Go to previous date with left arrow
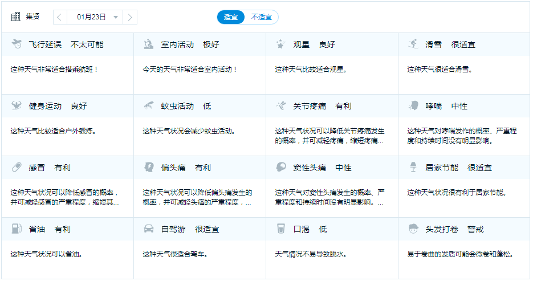This screenshot has height=281, width=533. (59, 17)
